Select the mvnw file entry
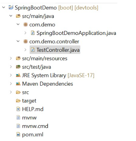The height and width of the screenshot is (141, 136). [x=29, y=118]
